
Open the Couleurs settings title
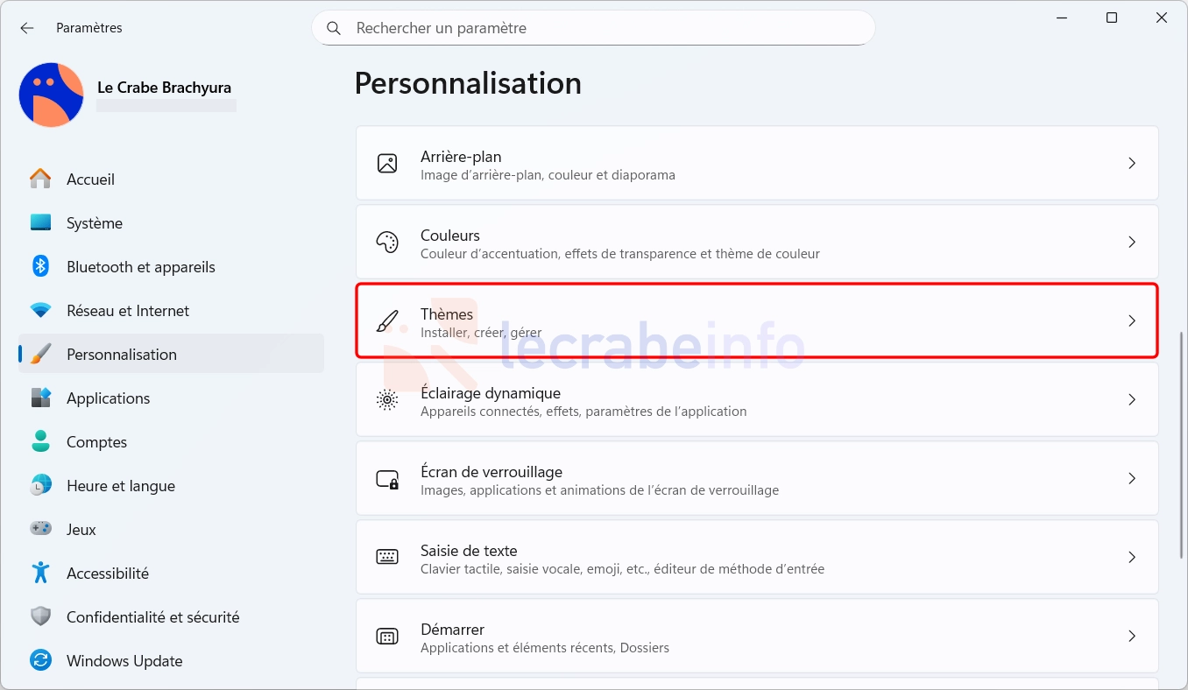click(x=450, y=236)
